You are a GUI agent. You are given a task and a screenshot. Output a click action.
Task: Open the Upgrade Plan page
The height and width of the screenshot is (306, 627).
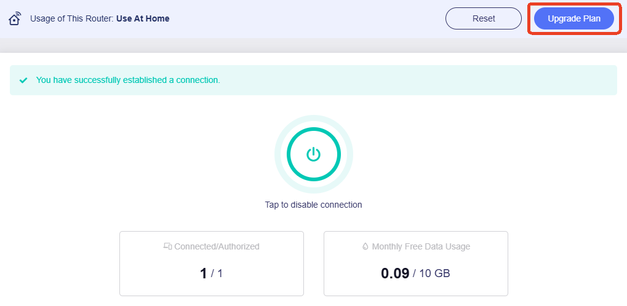point(573,18)
